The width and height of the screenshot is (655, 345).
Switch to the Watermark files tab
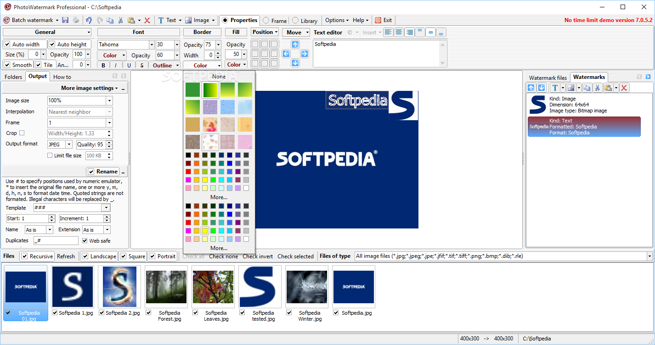548,78
